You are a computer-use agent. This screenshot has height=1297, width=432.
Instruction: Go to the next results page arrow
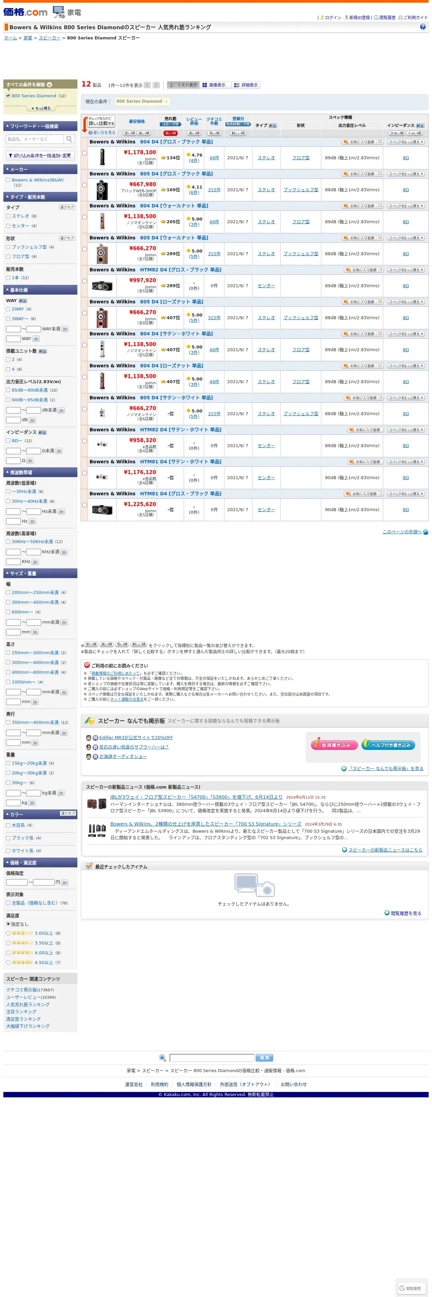156,85
